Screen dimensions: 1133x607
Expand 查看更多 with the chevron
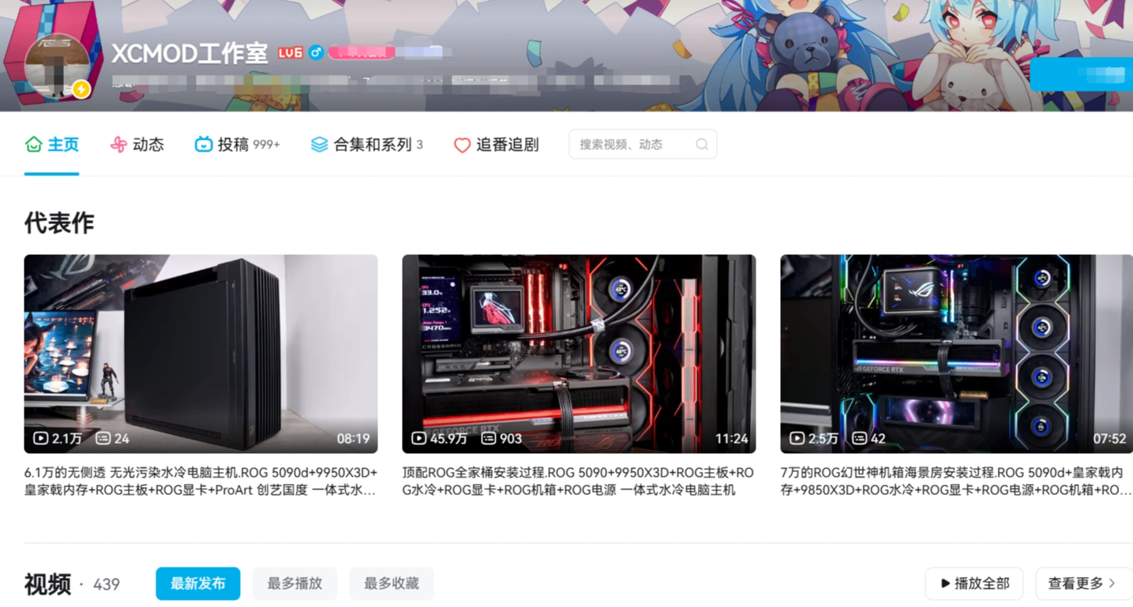tap(1083, 584)
